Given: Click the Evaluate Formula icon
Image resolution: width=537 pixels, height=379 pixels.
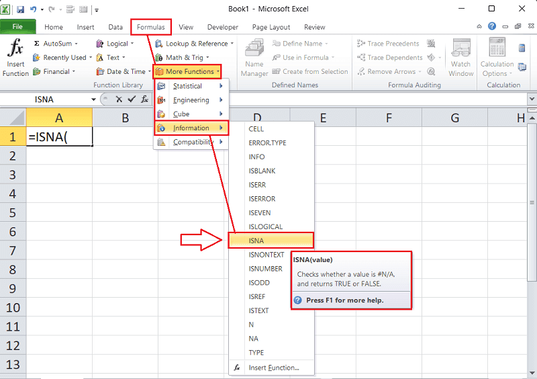Looking at the screenshot, I should click(431, 71).
